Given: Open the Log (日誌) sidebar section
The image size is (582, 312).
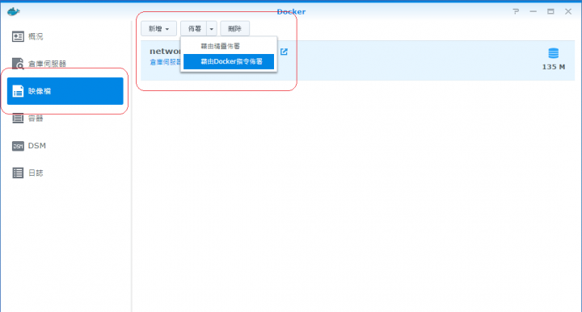Looking at the screenshot, I should click(x=65, y=173).
